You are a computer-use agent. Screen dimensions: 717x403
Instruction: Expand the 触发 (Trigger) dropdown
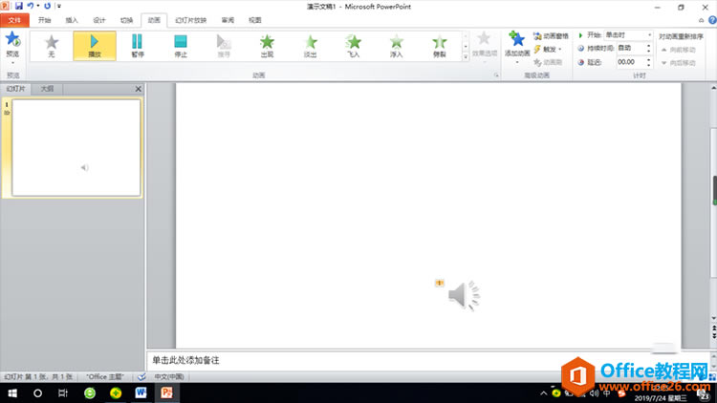click(x=552, y=49)
